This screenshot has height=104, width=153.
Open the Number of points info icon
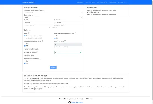point(37,52)
